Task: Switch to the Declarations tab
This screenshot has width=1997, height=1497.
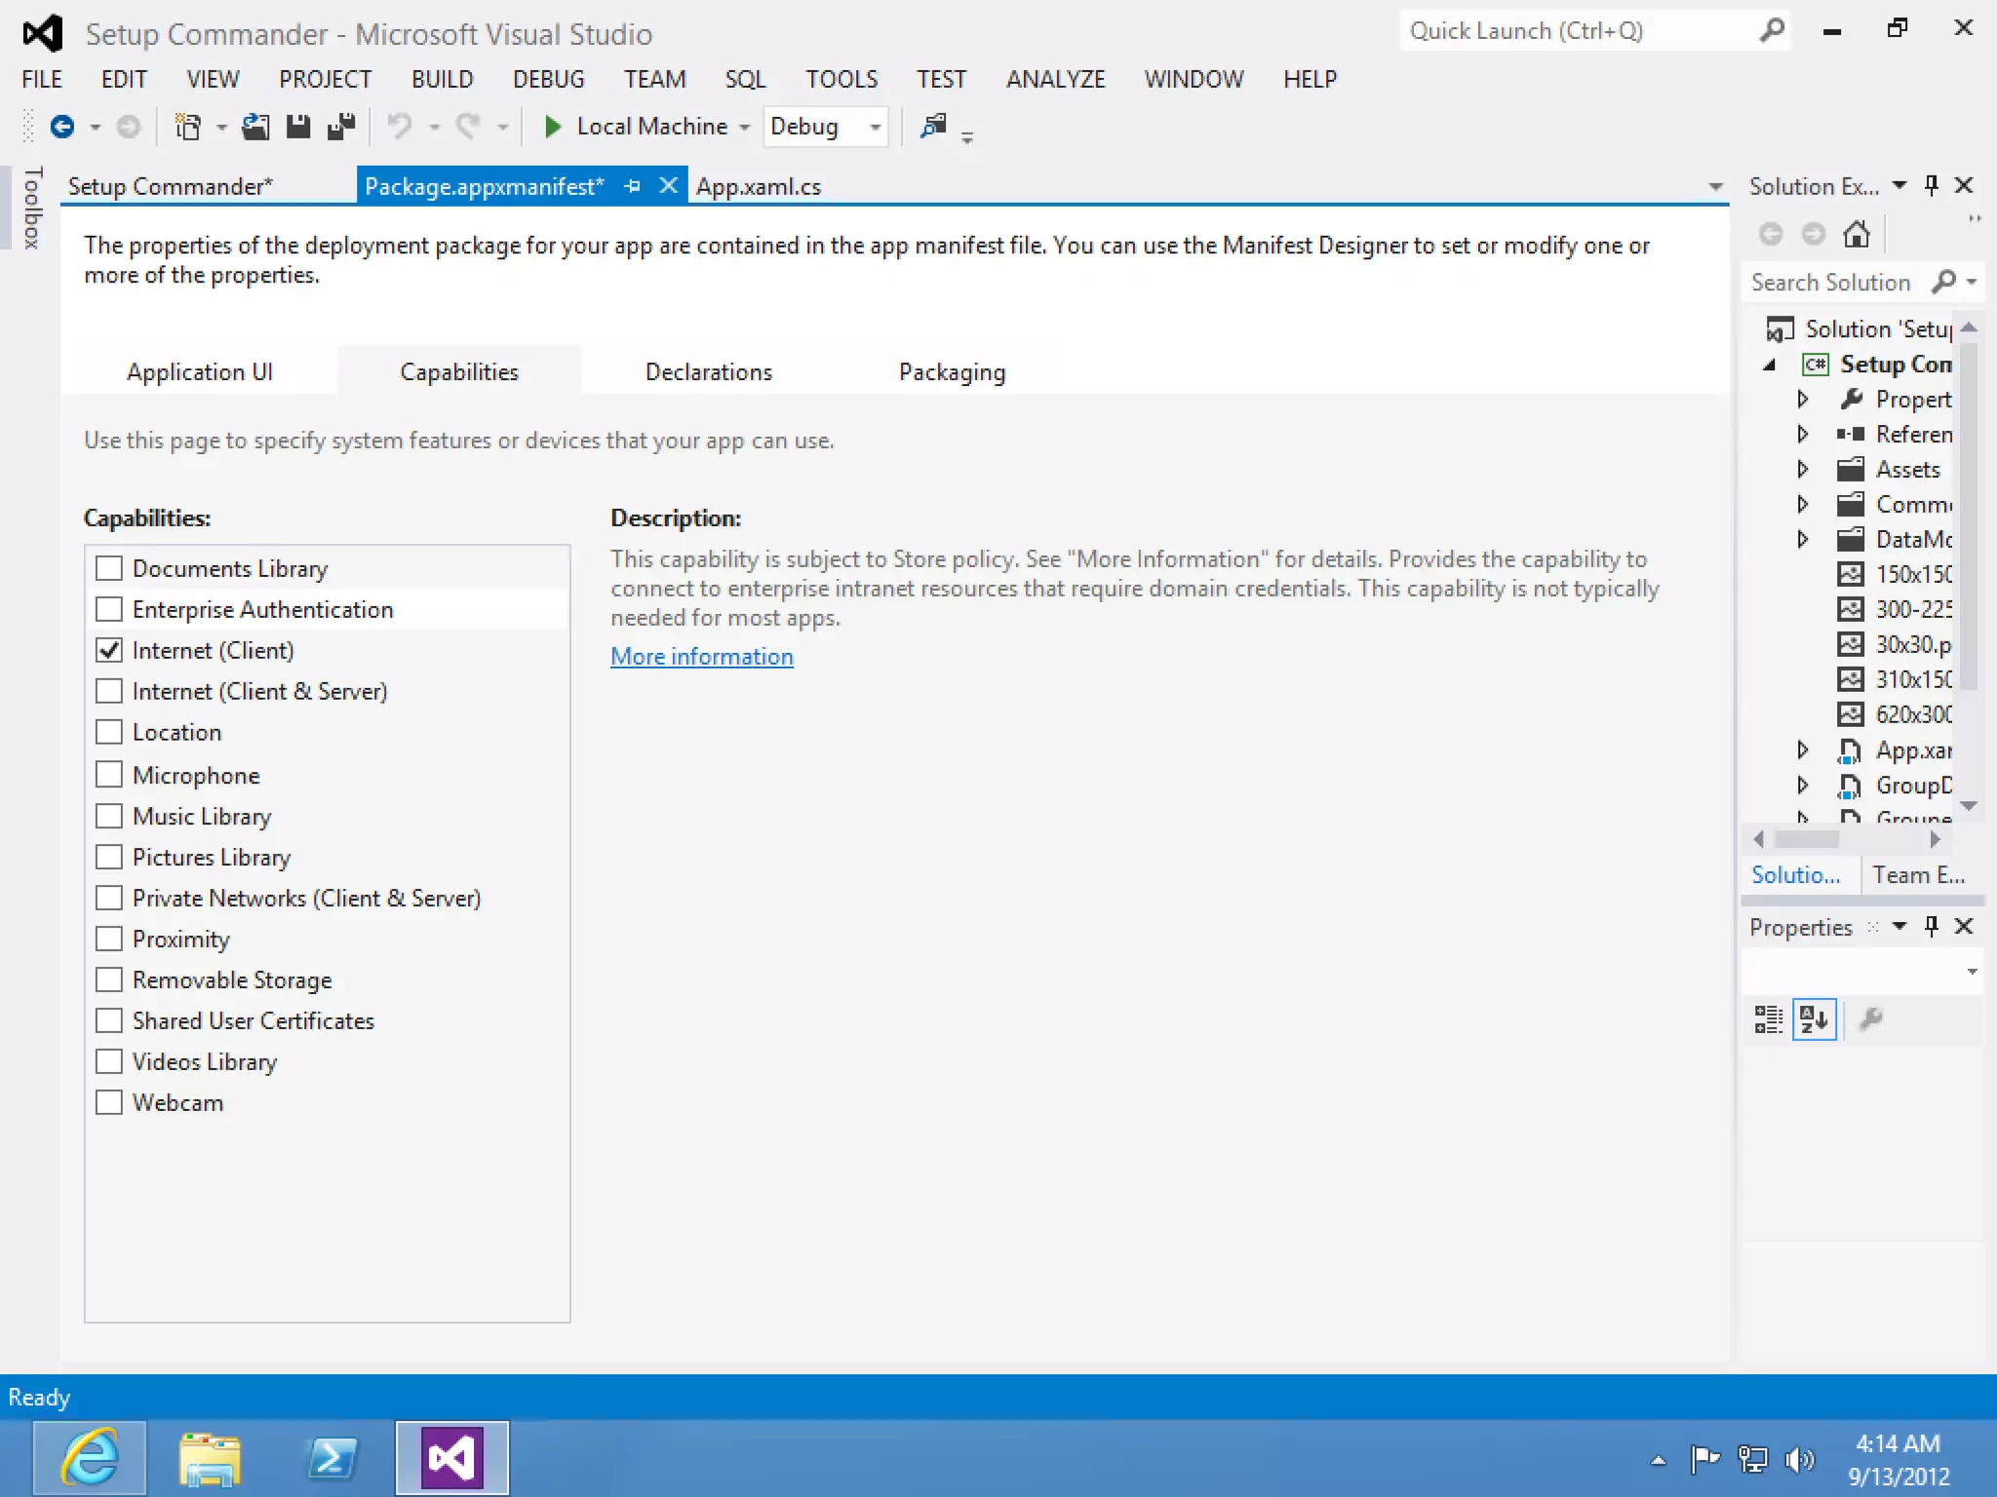Action: tap(708, 372)
